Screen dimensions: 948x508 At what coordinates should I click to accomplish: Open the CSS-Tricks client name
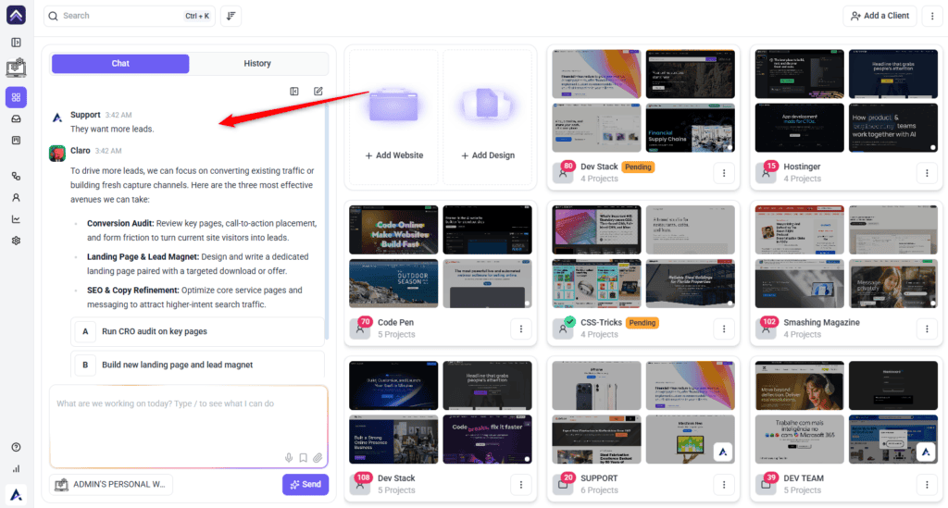[x=601, y=323]
